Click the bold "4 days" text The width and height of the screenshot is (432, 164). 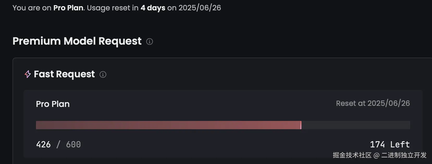point(153,8)
